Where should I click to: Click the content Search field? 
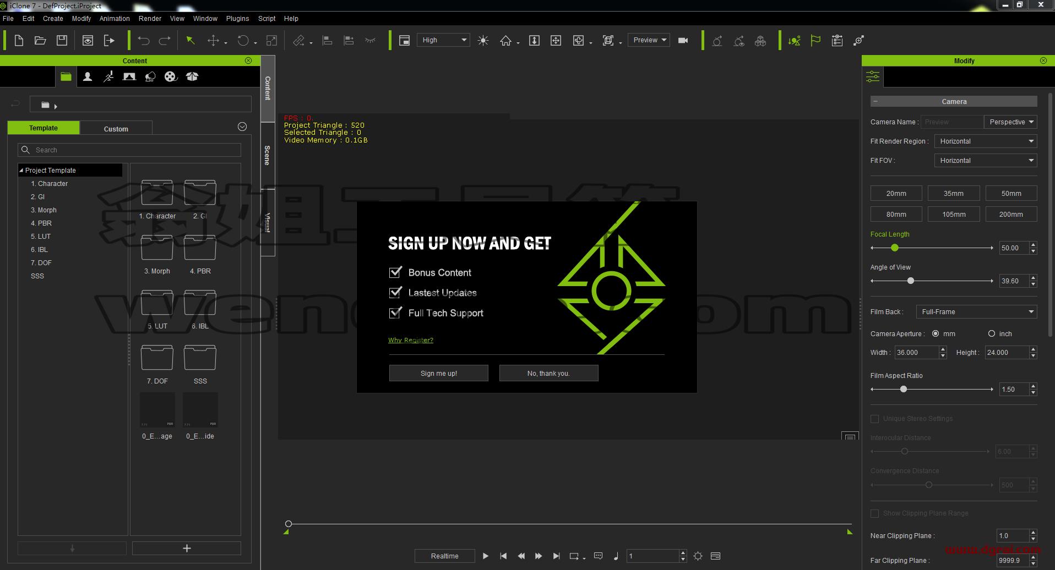point(129,150)
